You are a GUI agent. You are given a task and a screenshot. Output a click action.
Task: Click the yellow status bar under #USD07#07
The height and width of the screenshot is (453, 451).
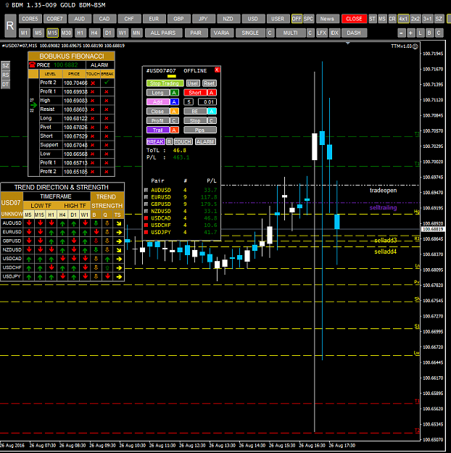tap(172, 76)
